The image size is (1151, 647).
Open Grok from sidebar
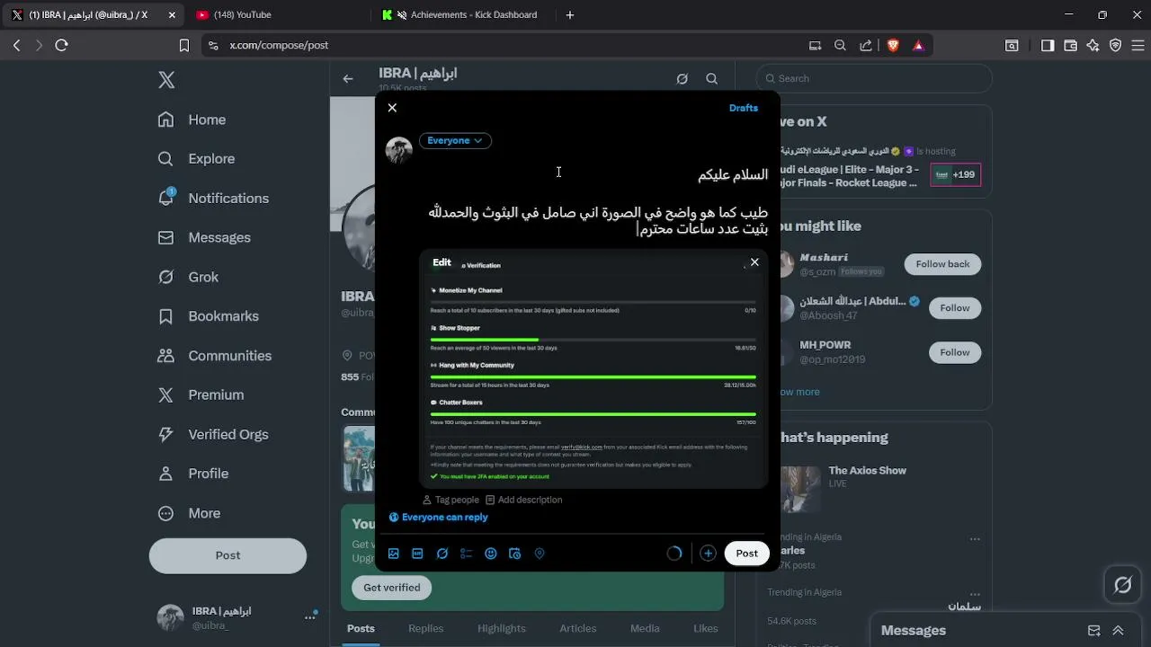pyautogui.click(x=188, y=277)
